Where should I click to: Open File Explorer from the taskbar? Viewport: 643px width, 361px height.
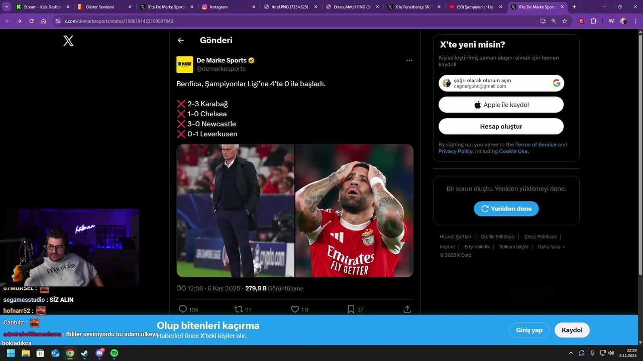click(26, 353)
